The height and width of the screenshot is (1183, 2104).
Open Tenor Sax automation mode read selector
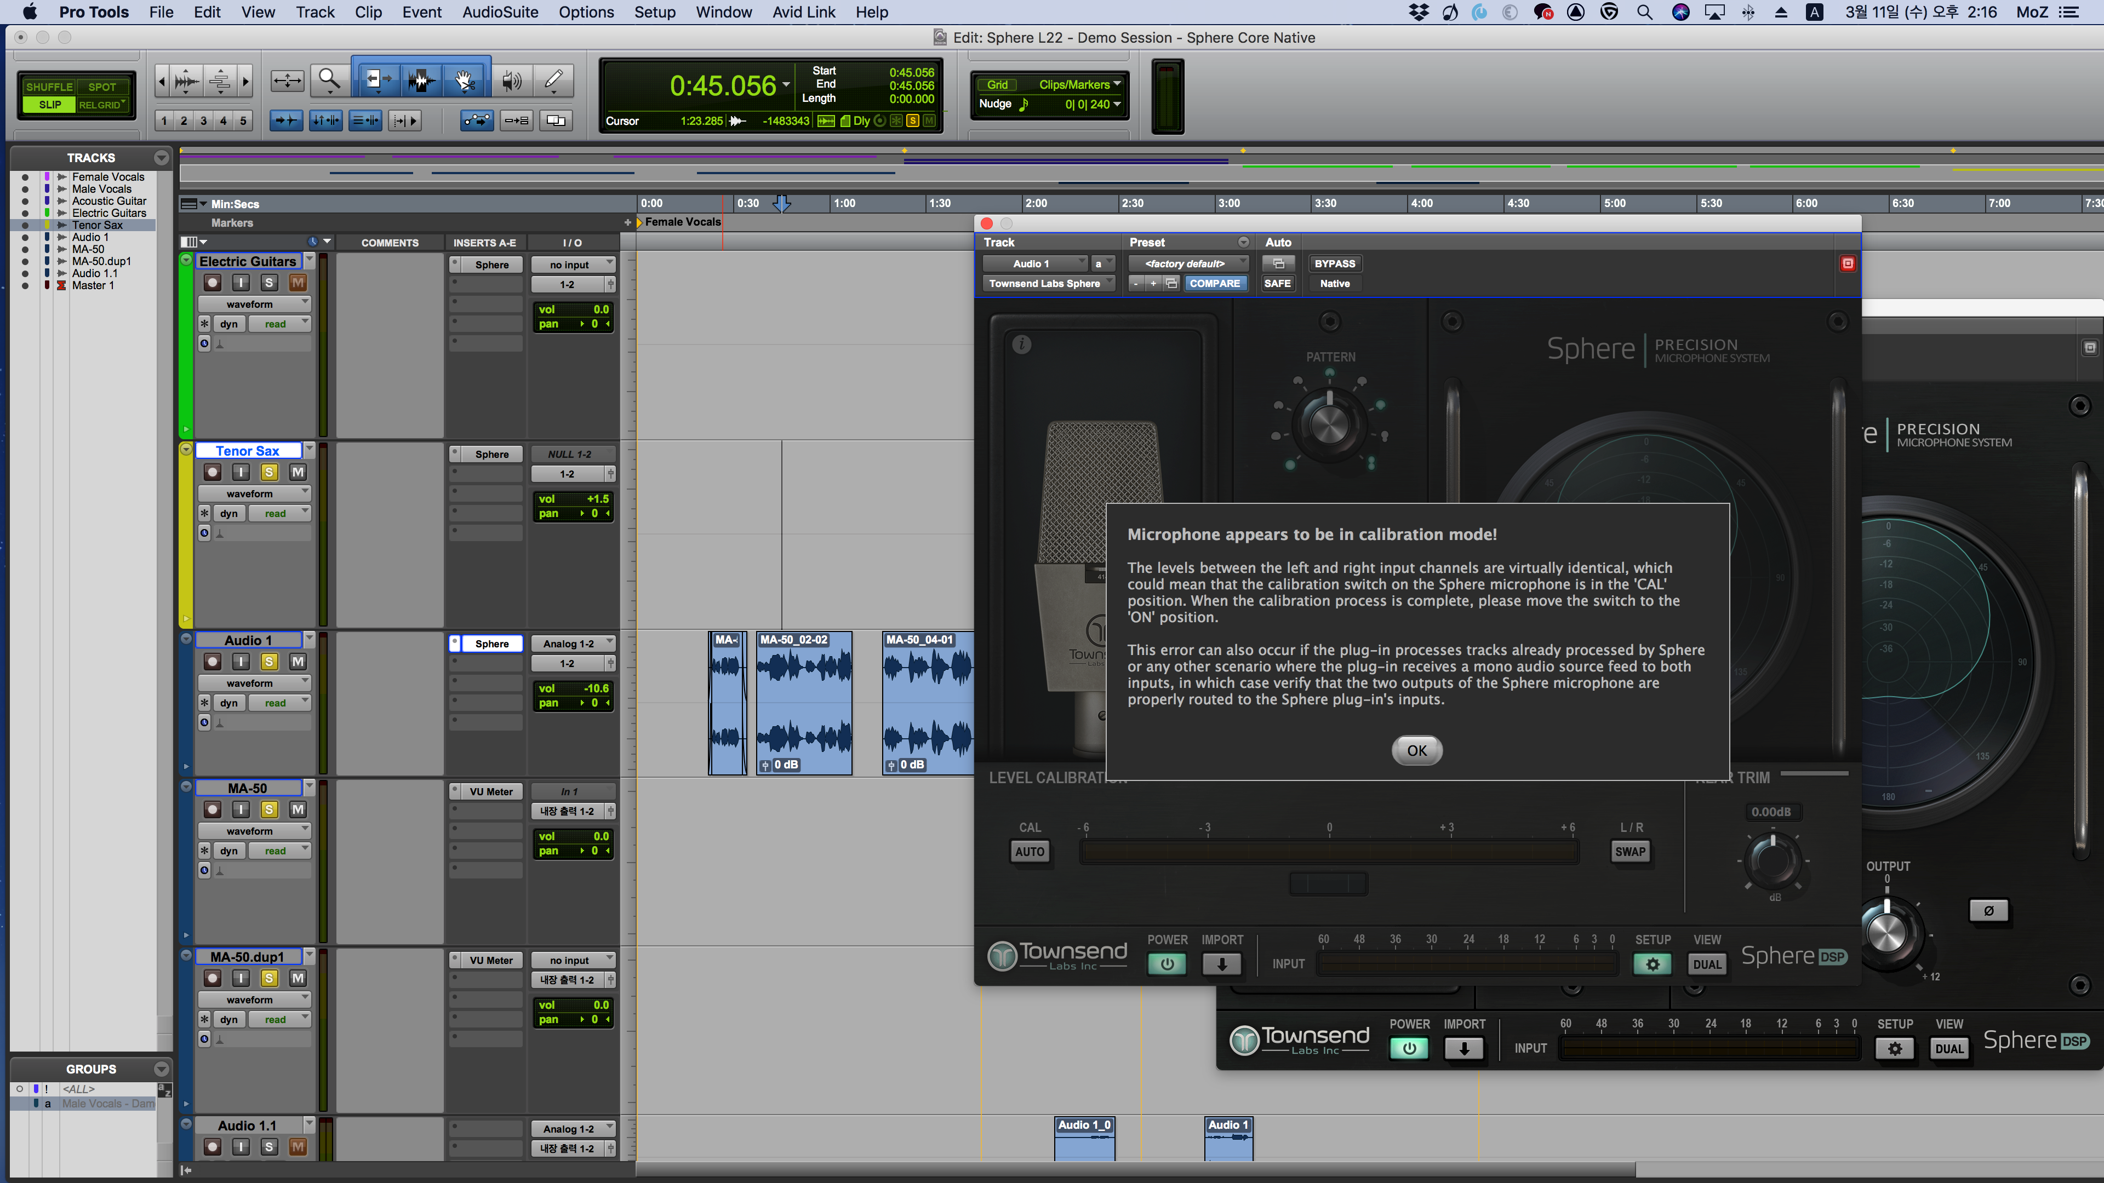(280, 514)
